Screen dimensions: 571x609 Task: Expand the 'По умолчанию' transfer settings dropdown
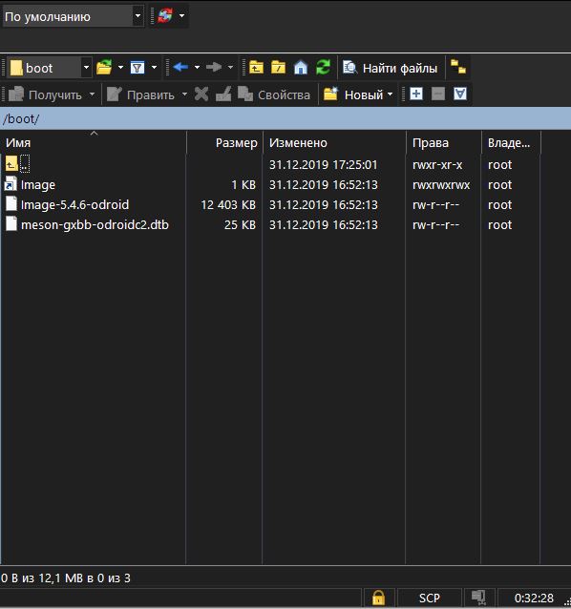point(137,16)
